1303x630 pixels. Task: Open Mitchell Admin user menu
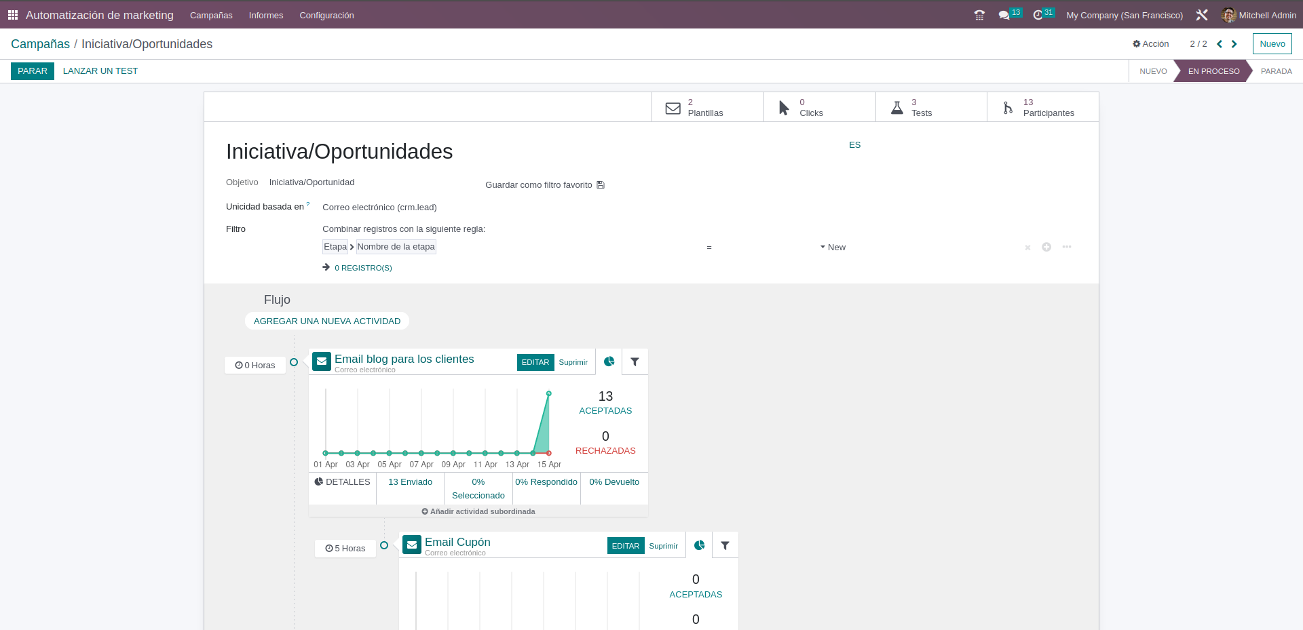click(x=1259, y=15)
